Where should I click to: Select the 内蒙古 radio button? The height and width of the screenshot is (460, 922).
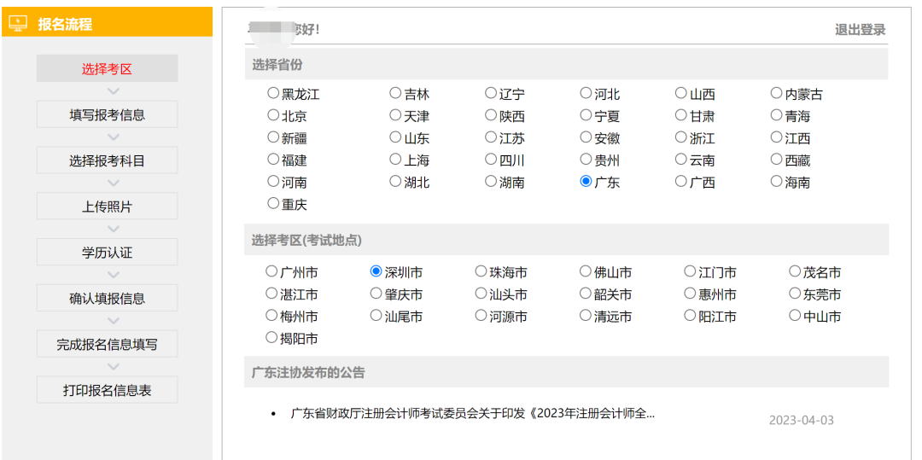[776, 93]
